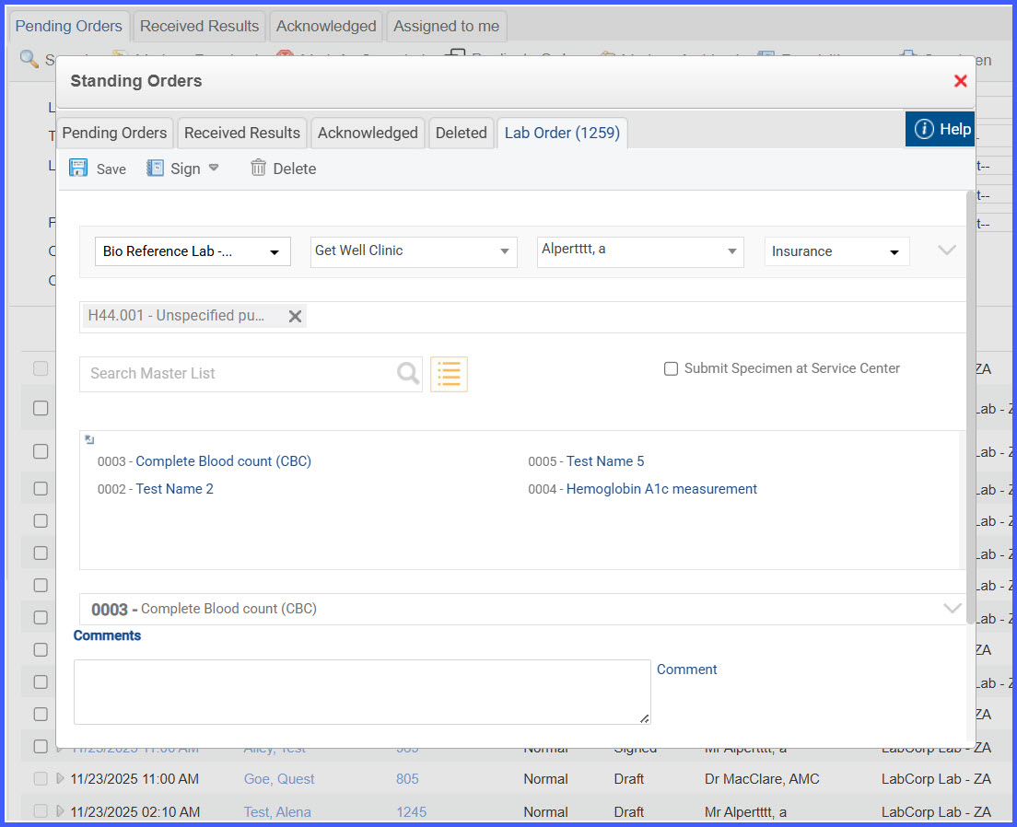
Task: Enable Submit Specimen at Service Center checkbox
Action: pyautogui.click(x=672, y=369)
